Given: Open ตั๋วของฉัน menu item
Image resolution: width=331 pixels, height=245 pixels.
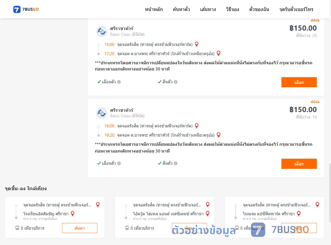Looking at the screenshot, I should tap(259, 9).
